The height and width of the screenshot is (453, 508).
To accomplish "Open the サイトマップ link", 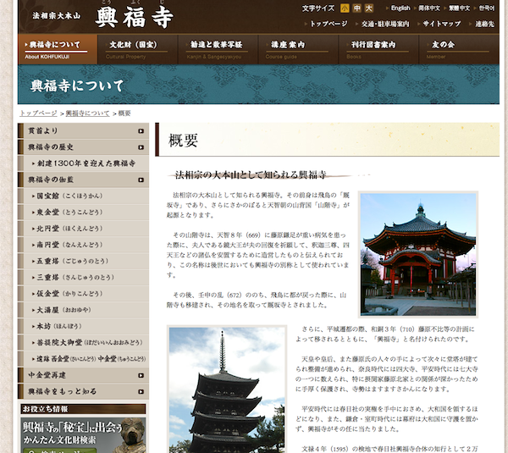I will (x=444, y=25).
